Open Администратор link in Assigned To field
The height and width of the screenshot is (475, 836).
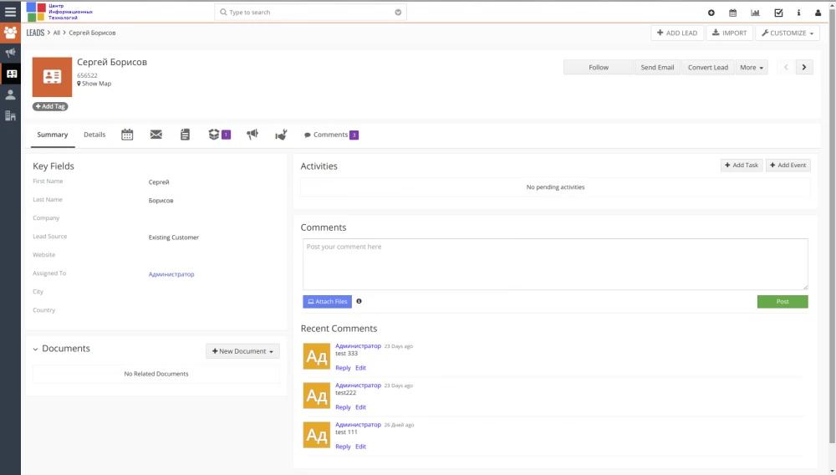click(x=171, y=274)
